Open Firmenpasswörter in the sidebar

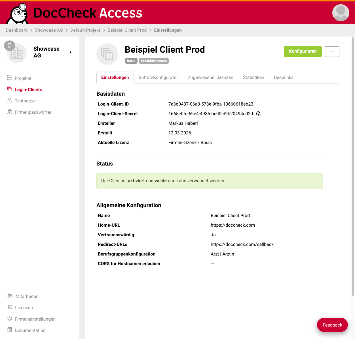[x=33, y=112]
